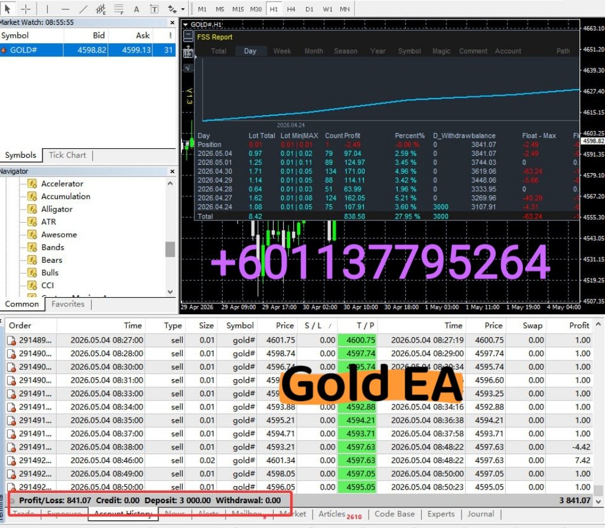
Task: Click the Bands indicator icon
Action: 32,247
